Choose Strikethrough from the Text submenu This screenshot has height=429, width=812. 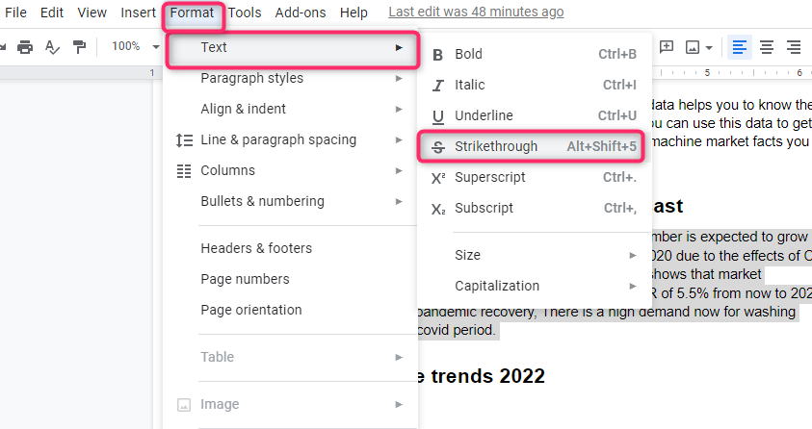point(532,146)
